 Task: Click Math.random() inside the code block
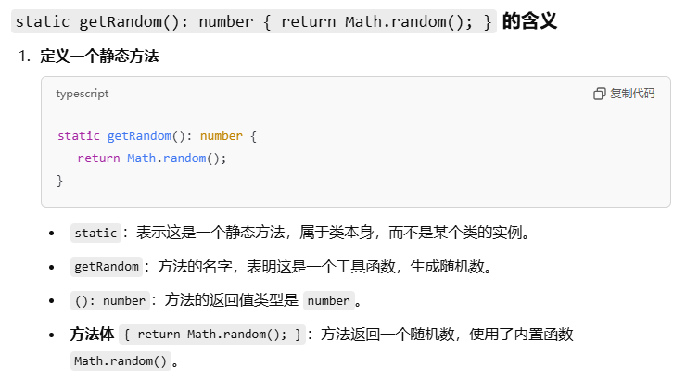pyautogui.click(x=177, y=158)
